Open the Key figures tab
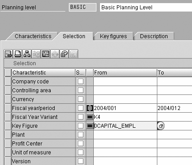 coord(113,36)
